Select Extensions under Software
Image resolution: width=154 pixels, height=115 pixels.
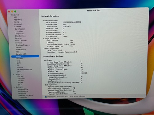coord(23,98)
